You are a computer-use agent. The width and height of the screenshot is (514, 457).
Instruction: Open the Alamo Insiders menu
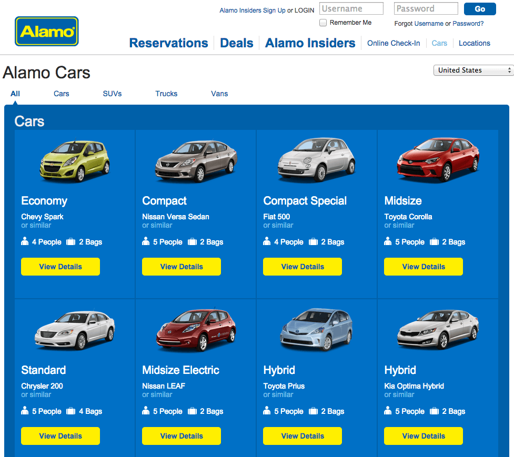coord(310,43)
